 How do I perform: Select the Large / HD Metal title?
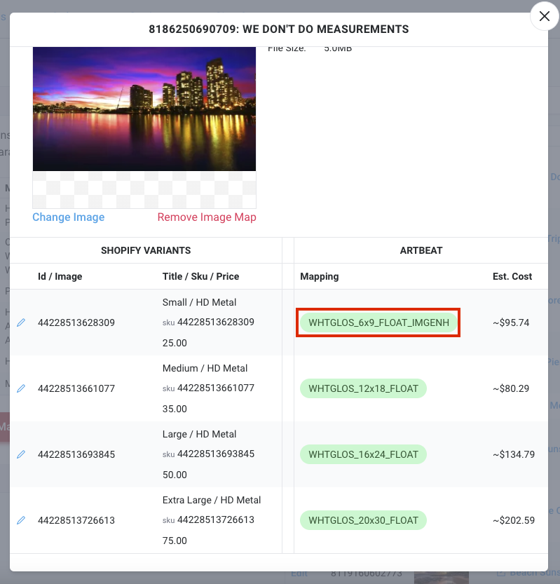coord(199,434)
